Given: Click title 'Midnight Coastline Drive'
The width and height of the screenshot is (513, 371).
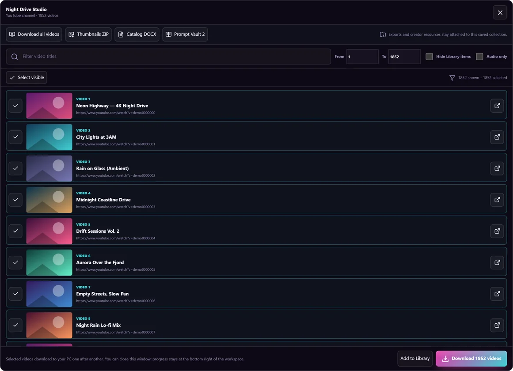Looking at the screenshot, I should click(x=103, y=200).
